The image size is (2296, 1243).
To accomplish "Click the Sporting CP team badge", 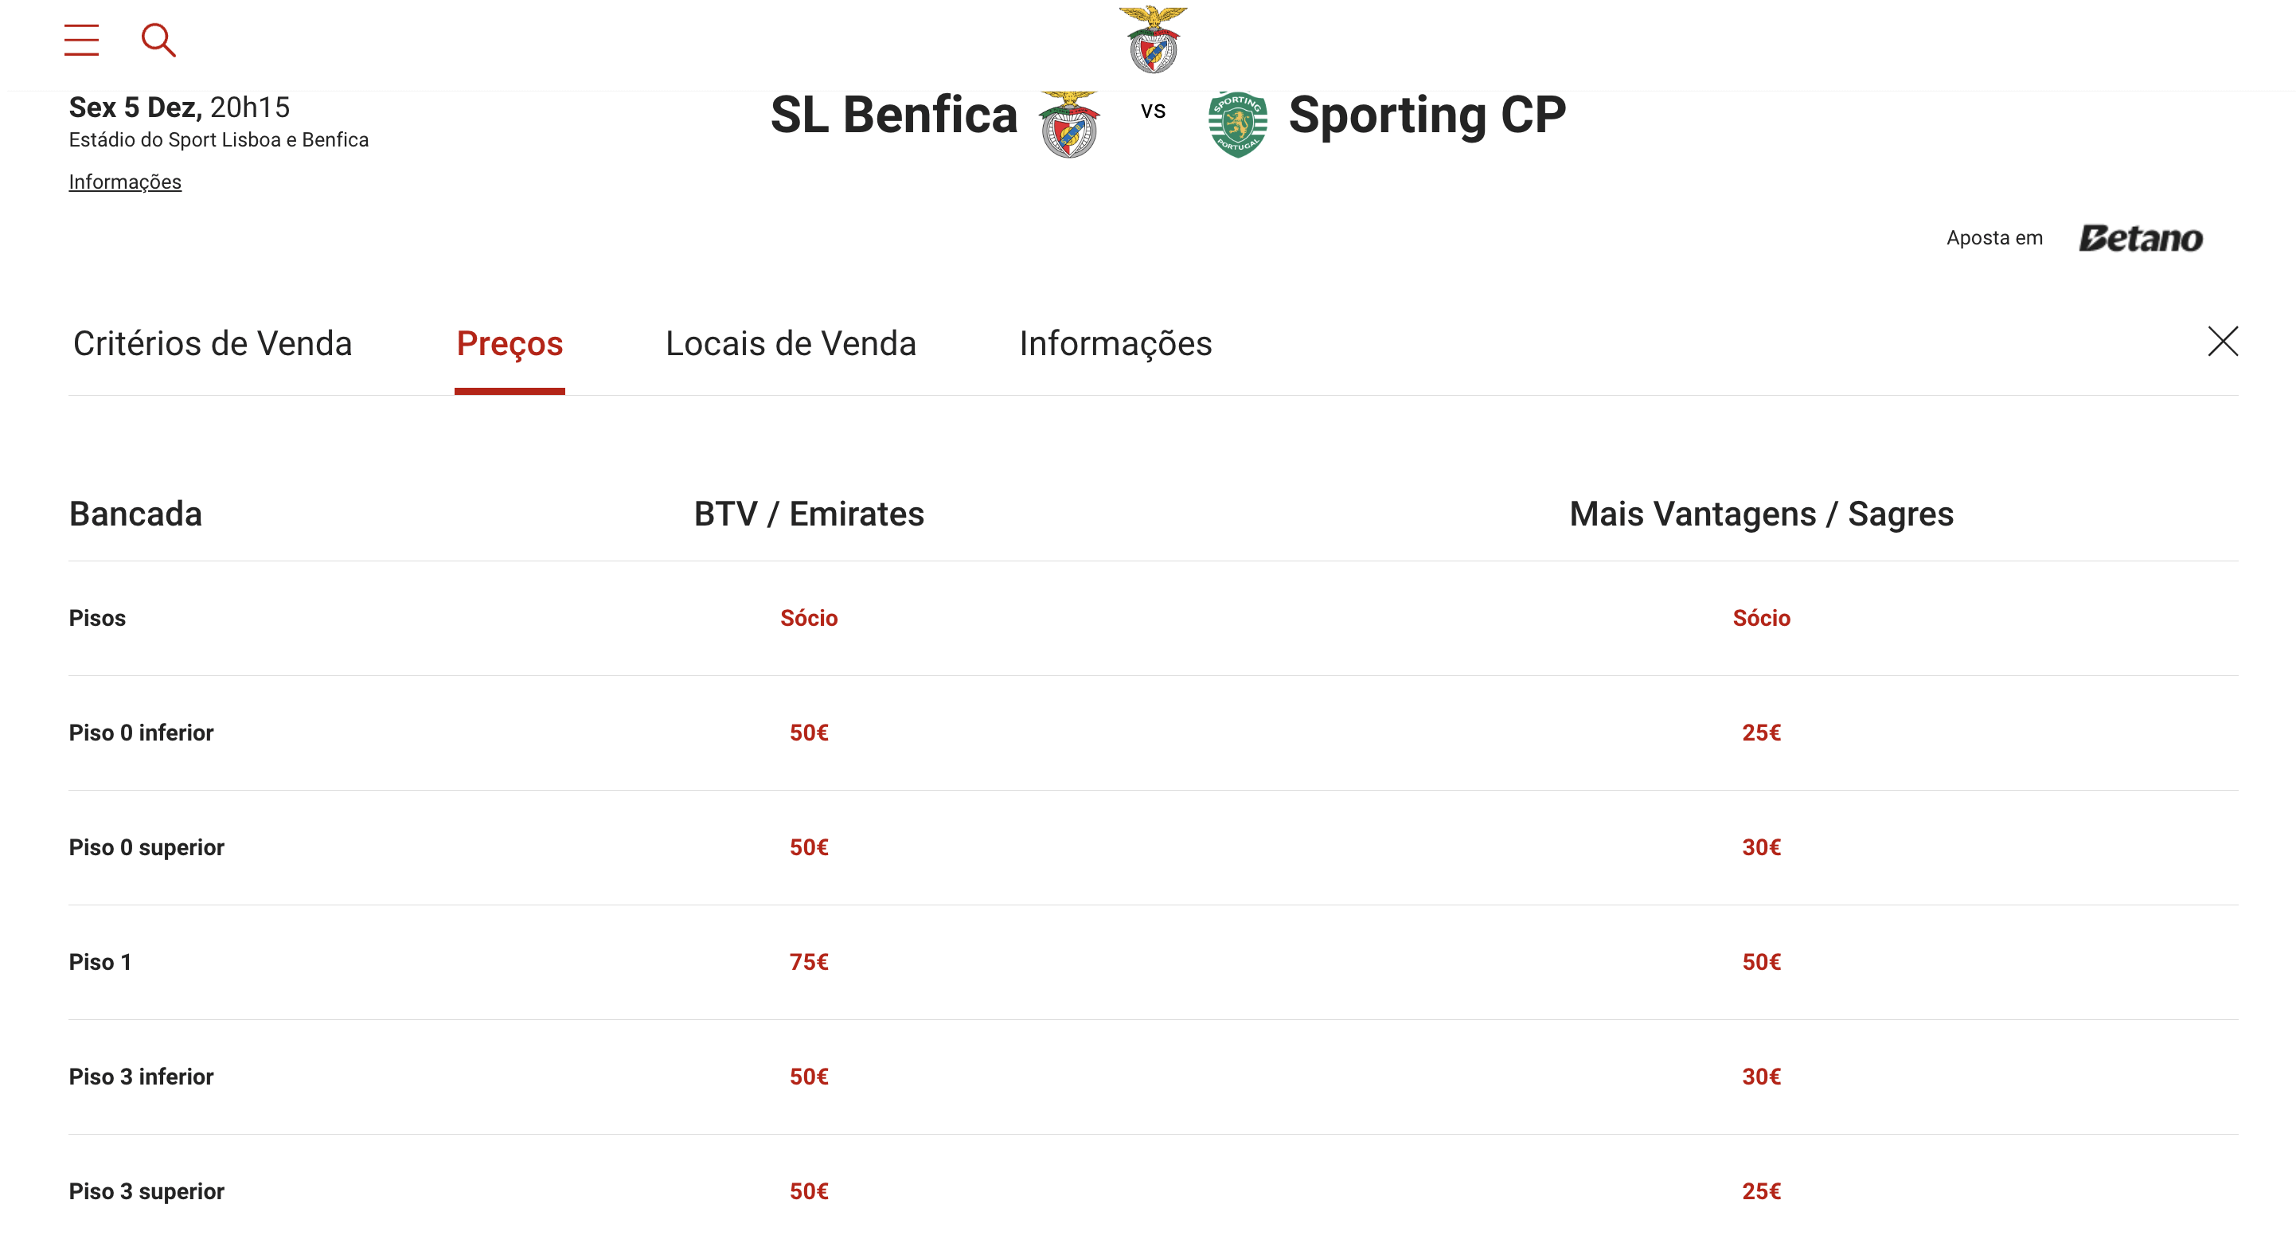I will (x=1237, y=125).
